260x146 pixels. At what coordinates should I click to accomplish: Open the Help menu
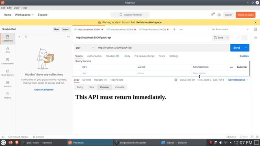tap(24, 8)
